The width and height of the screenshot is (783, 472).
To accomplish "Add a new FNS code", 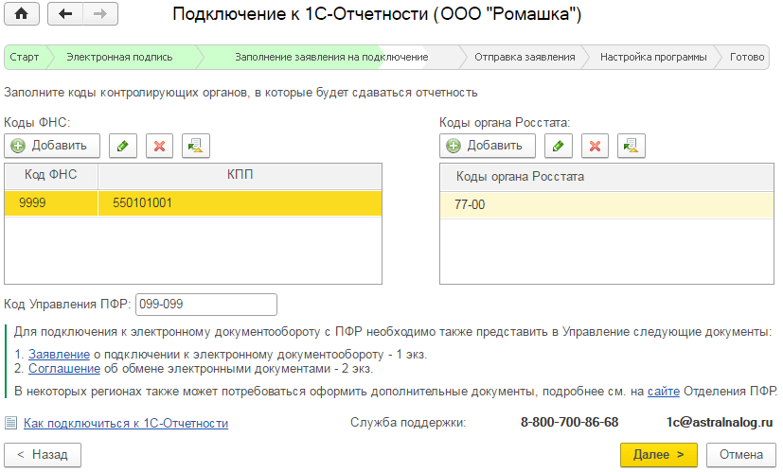I will click(x=52, y=146).
